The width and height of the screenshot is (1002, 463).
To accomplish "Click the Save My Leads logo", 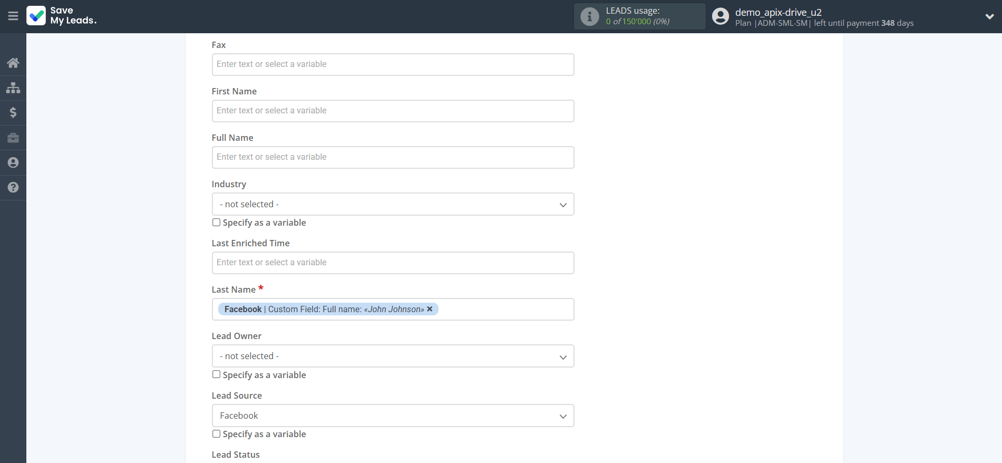I will click(62, 16).
